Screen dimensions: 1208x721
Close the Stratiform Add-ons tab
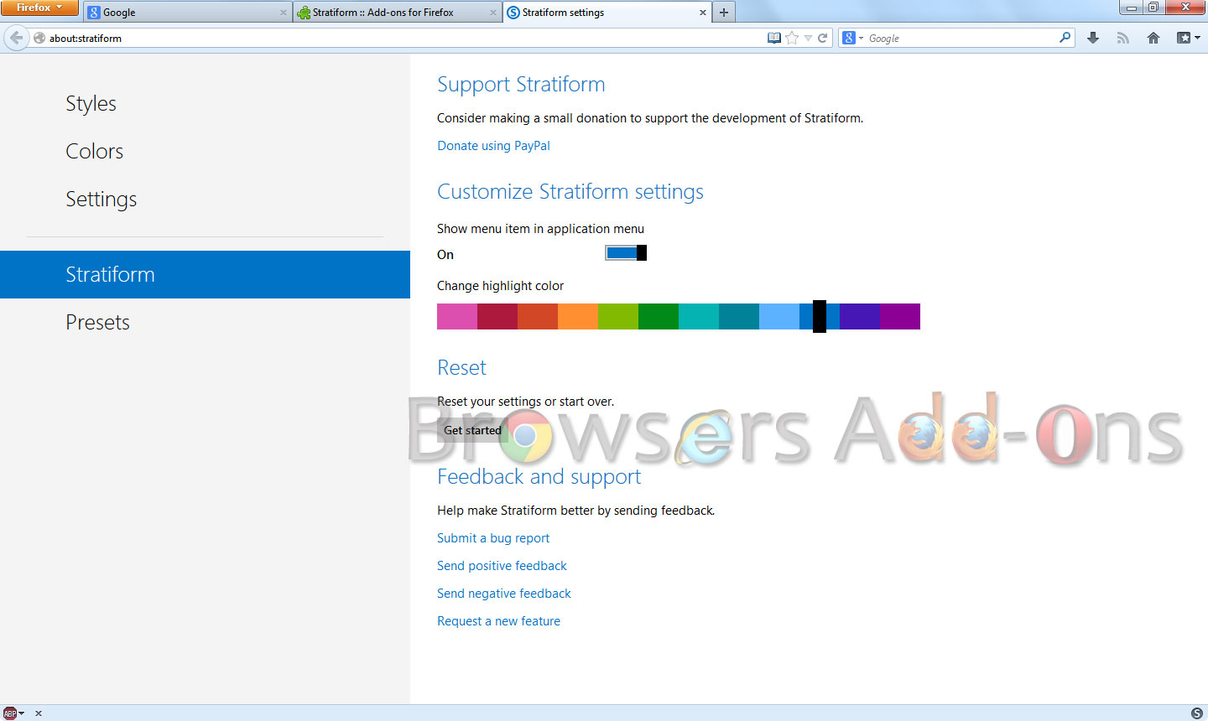(x=492, y=13)
